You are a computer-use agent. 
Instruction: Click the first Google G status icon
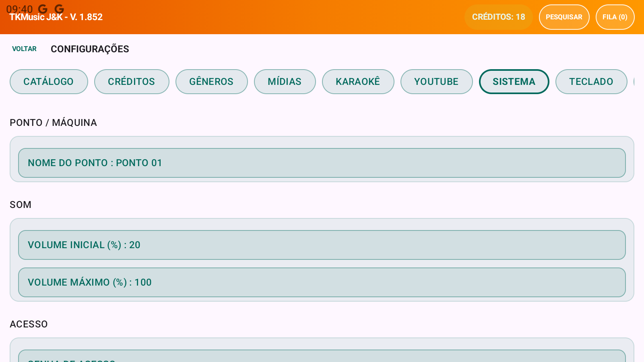43,9
